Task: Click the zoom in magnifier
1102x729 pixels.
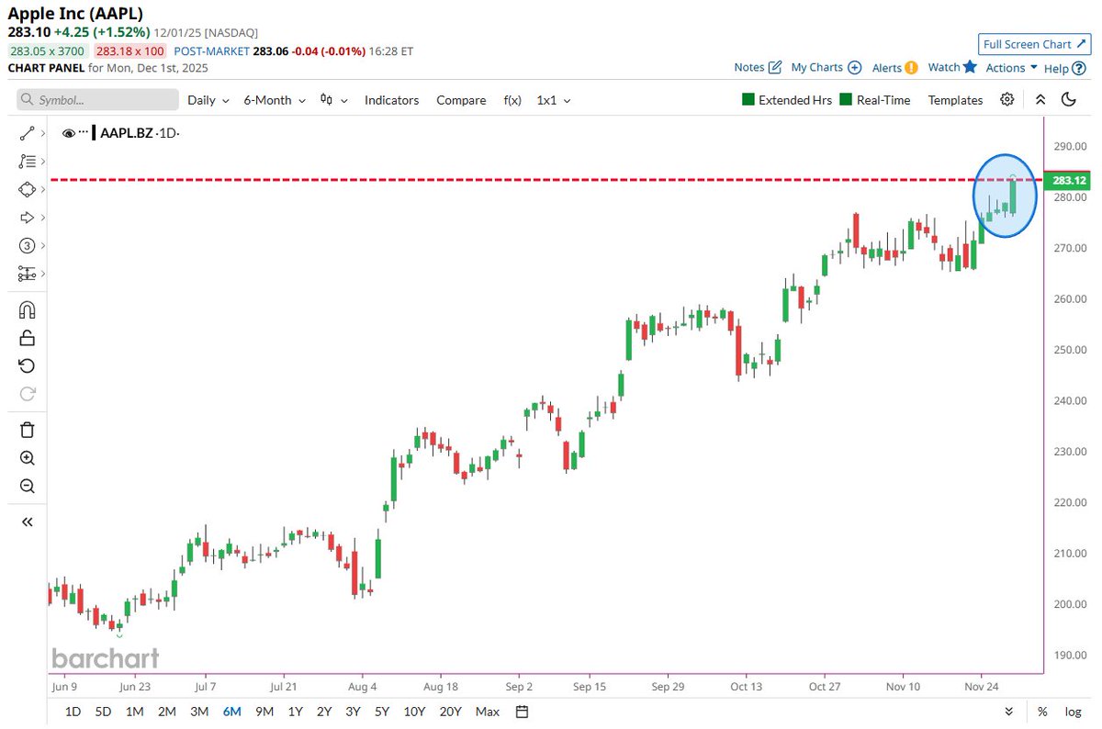Action: pos(27,458)
